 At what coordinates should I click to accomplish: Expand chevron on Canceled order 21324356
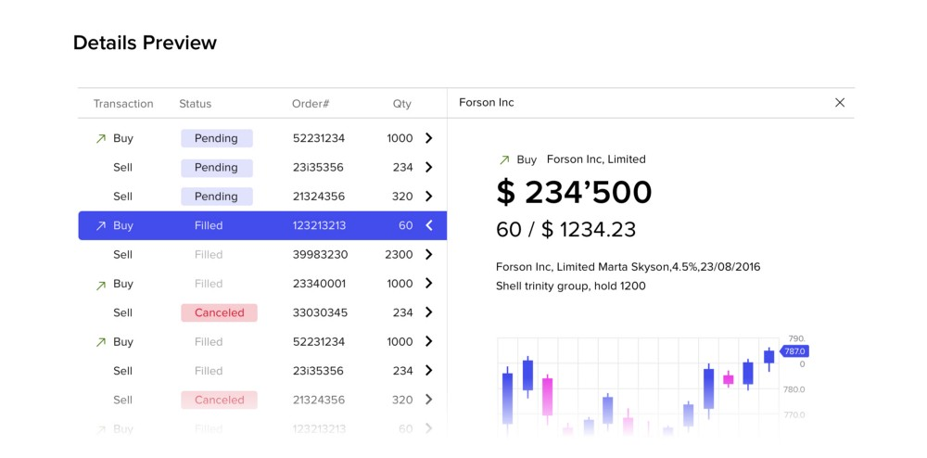428,400
